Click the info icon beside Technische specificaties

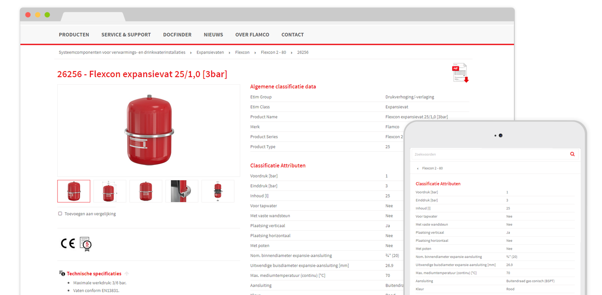[x=61, y=273]
